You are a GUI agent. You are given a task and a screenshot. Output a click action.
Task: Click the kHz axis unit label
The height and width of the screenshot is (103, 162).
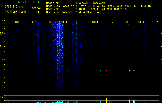tap(2, 21)
